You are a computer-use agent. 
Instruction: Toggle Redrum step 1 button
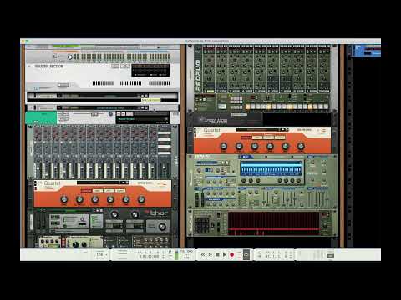[247, 107]
